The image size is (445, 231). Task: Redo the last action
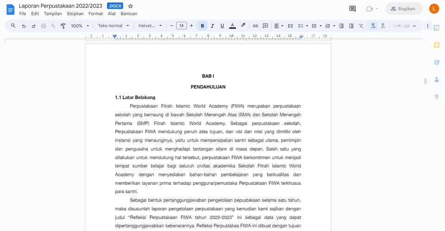pos(33,26)
